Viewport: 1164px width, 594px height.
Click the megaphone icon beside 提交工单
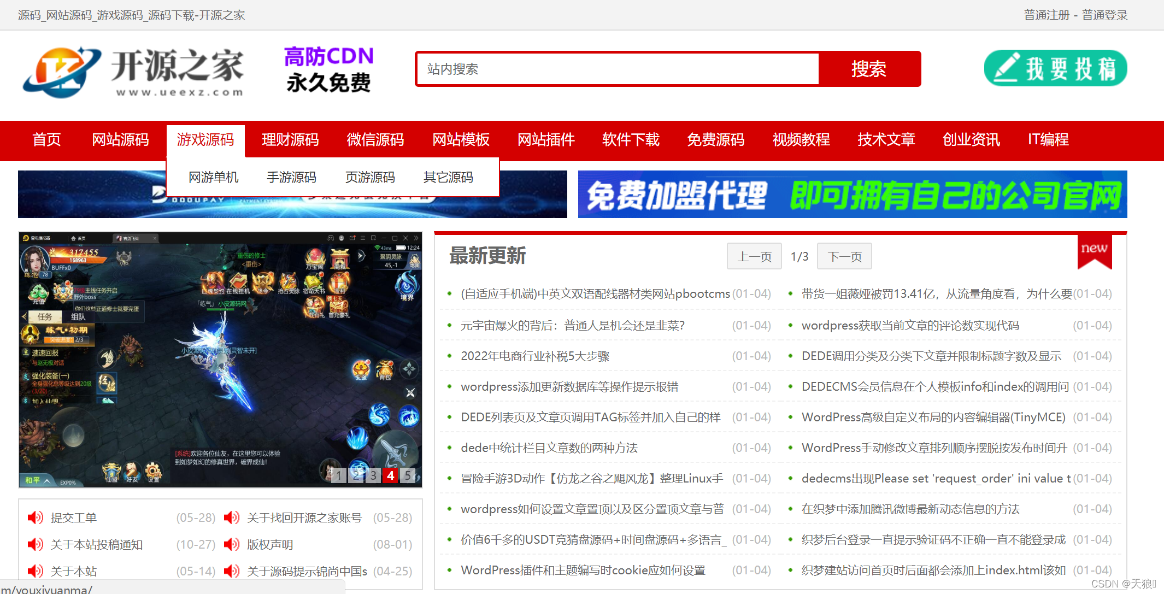[35, 517]
